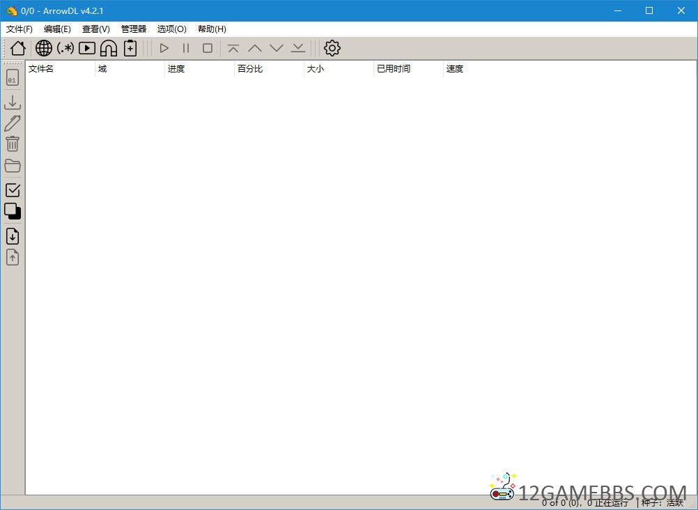The image size is (698, 510).
Task: Open the video stream download icon
Action: pos(87,48)
